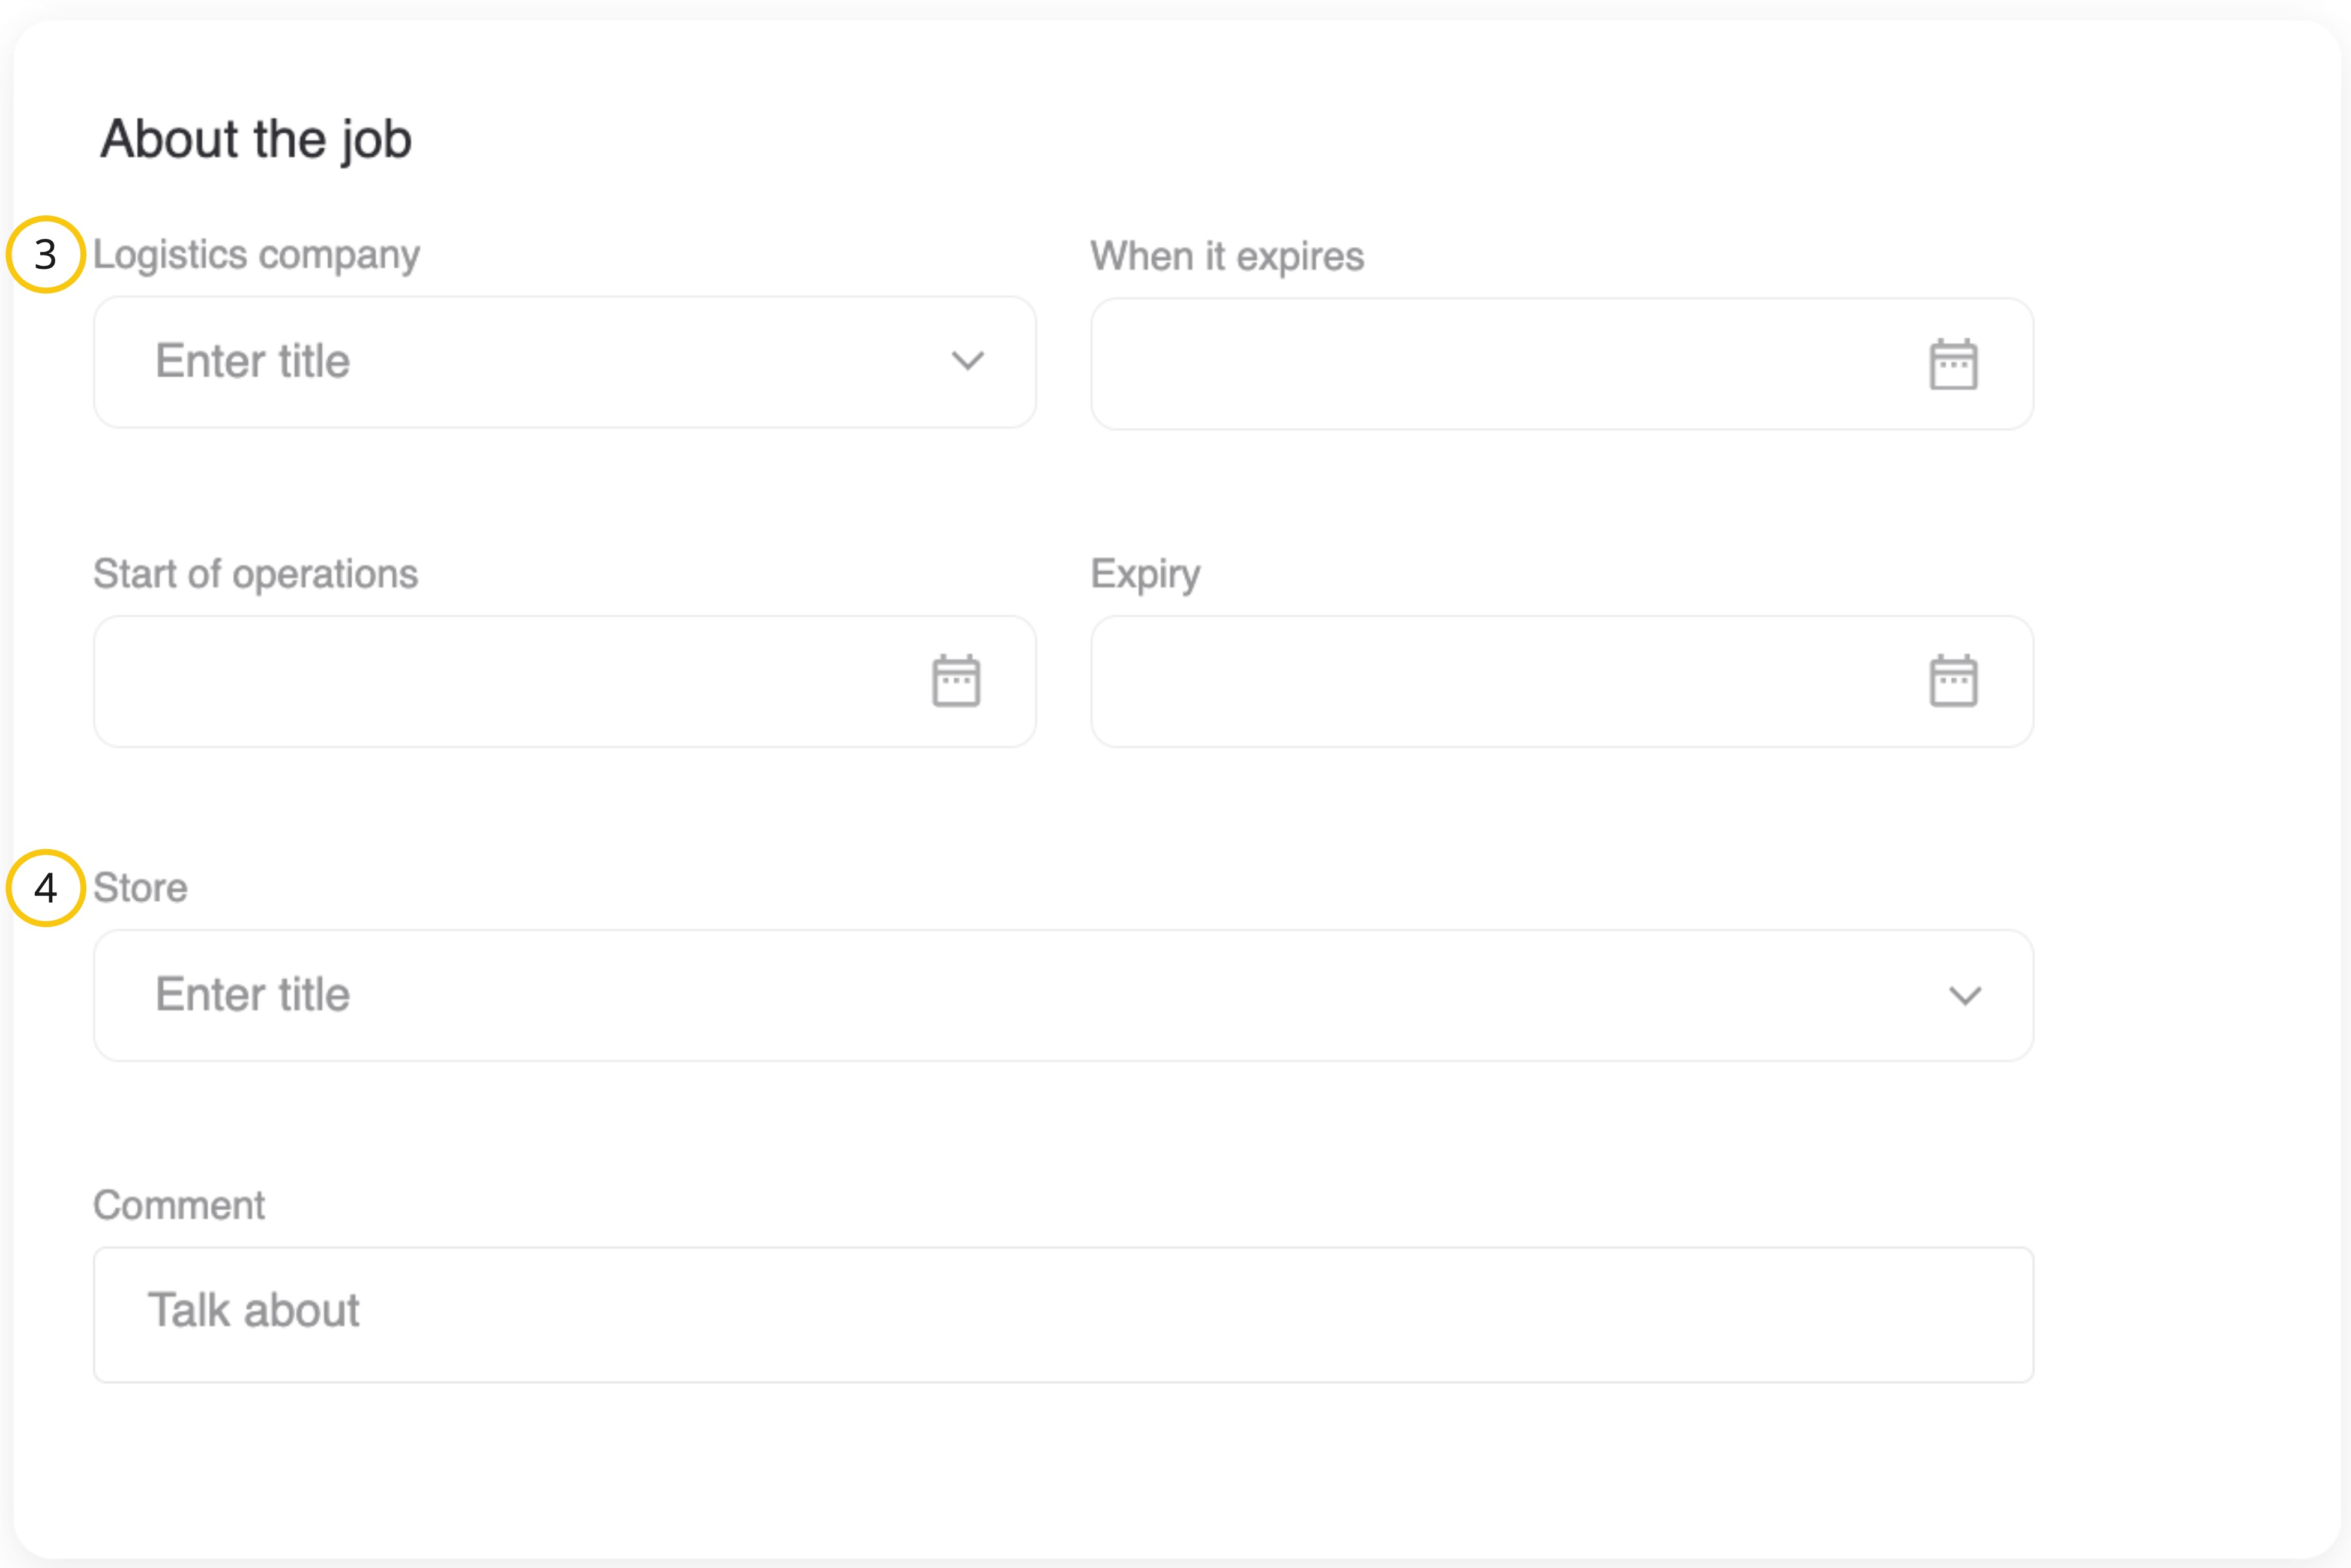Click the calendar icon in Expiry field
Image resolution: width=2351 pixels, height=1568 pixels.
tap(1952, 681)
